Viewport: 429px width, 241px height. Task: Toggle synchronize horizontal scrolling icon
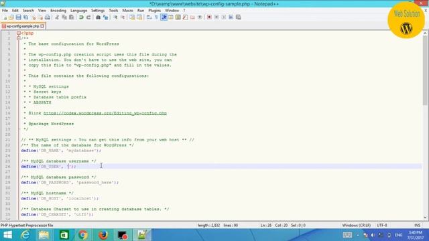pos(139,17)
